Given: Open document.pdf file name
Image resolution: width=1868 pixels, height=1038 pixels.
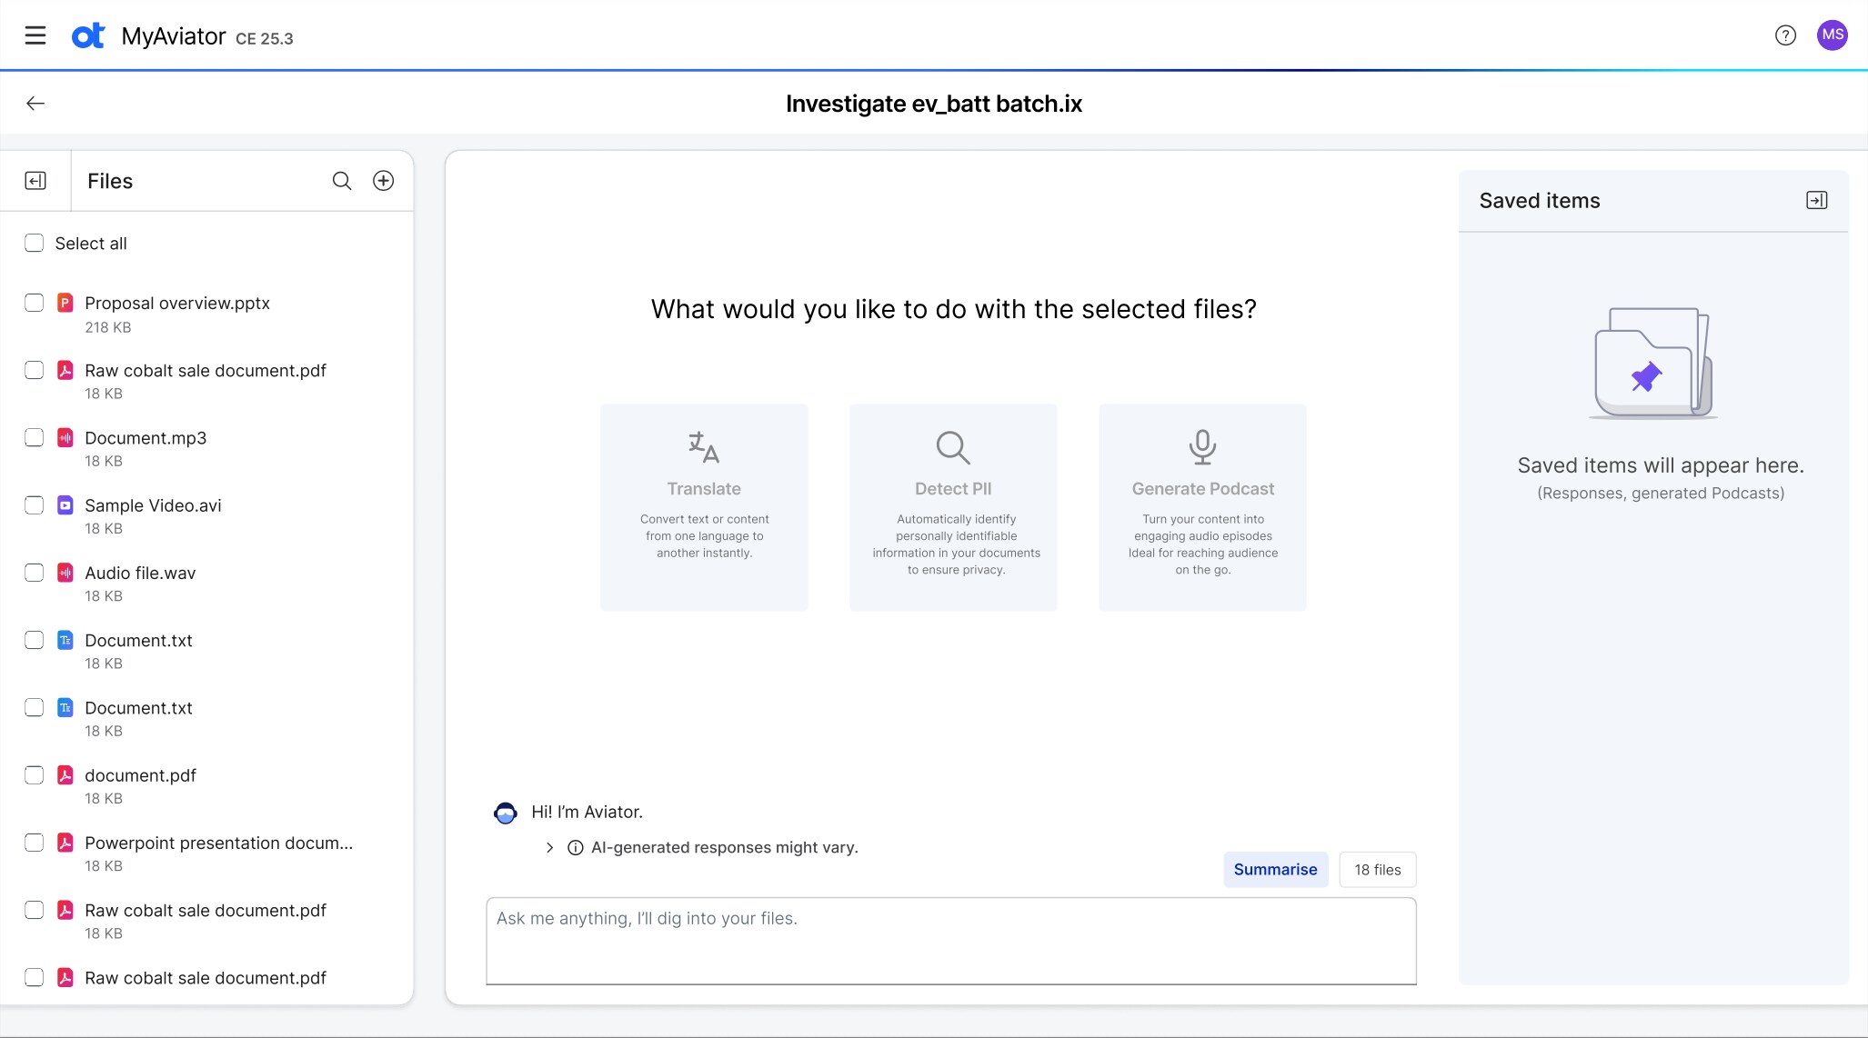Looking at the screenshot, I should [140, 775].
